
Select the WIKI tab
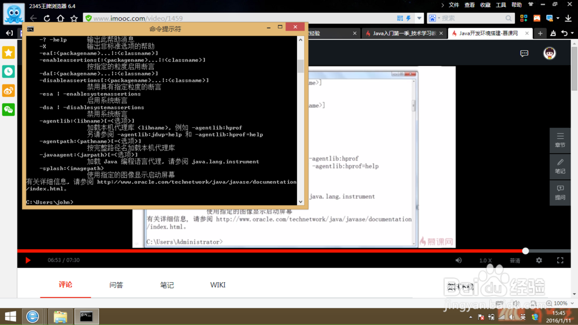tap(218, 285)
